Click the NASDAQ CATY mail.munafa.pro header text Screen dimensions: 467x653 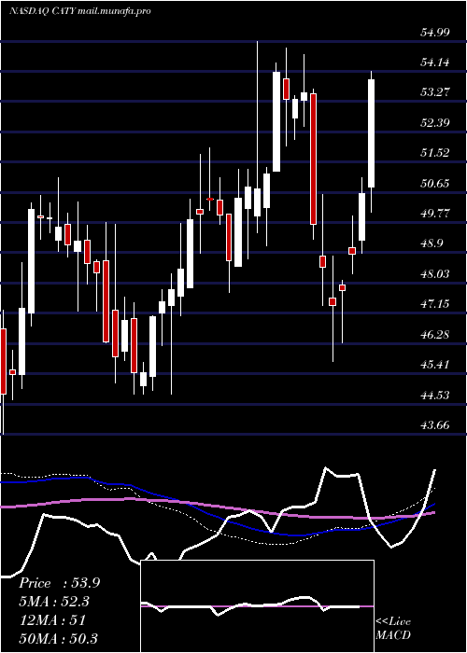[79, 11]
